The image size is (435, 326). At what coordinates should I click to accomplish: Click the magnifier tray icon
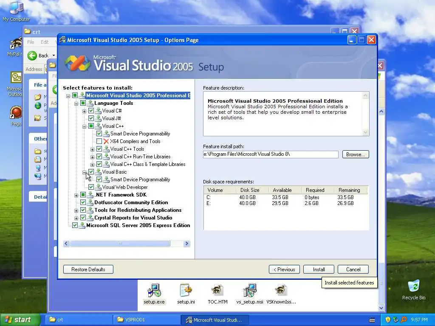[404, 320]
